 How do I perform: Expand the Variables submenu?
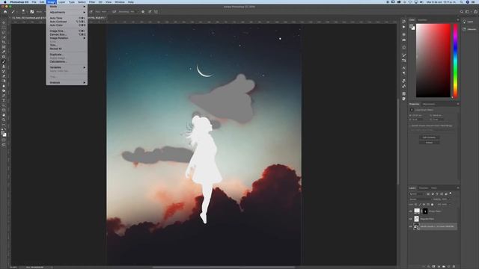[x=67, y=67]
